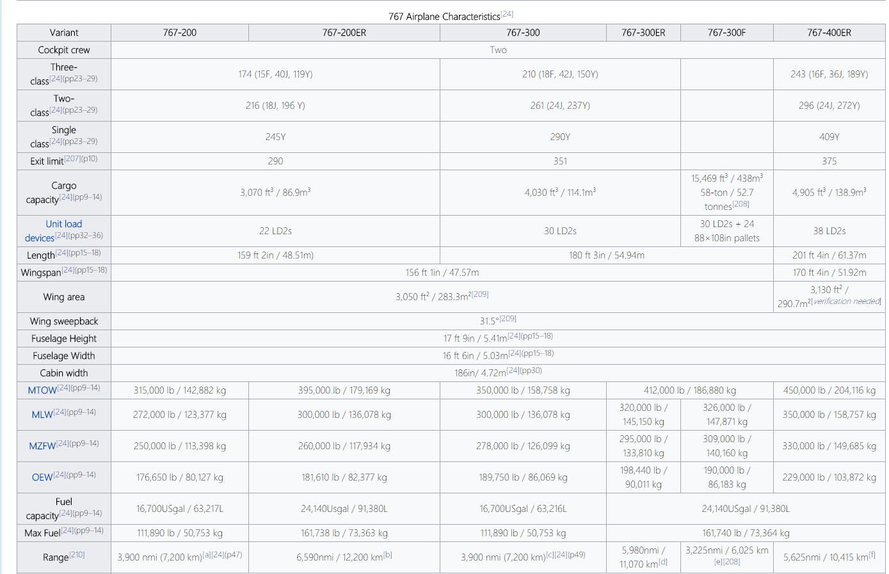The width and height of the screenshot is (889, 574).
Task: Select the '409Y' single class cell
Action: click(829, 137)
